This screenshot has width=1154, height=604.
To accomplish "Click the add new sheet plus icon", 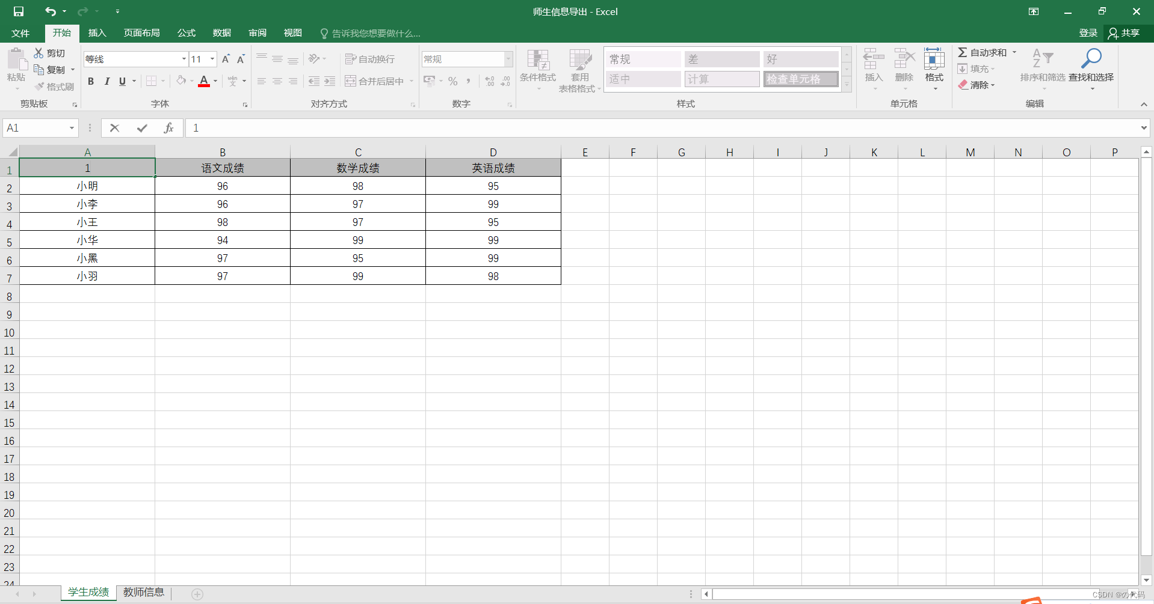I will click(x=197, y=594).
